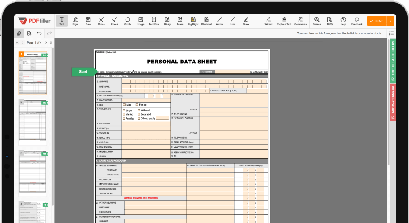Check the Widowed checkbox
Screen dimensions: 409x223
[x=139, y=110]
